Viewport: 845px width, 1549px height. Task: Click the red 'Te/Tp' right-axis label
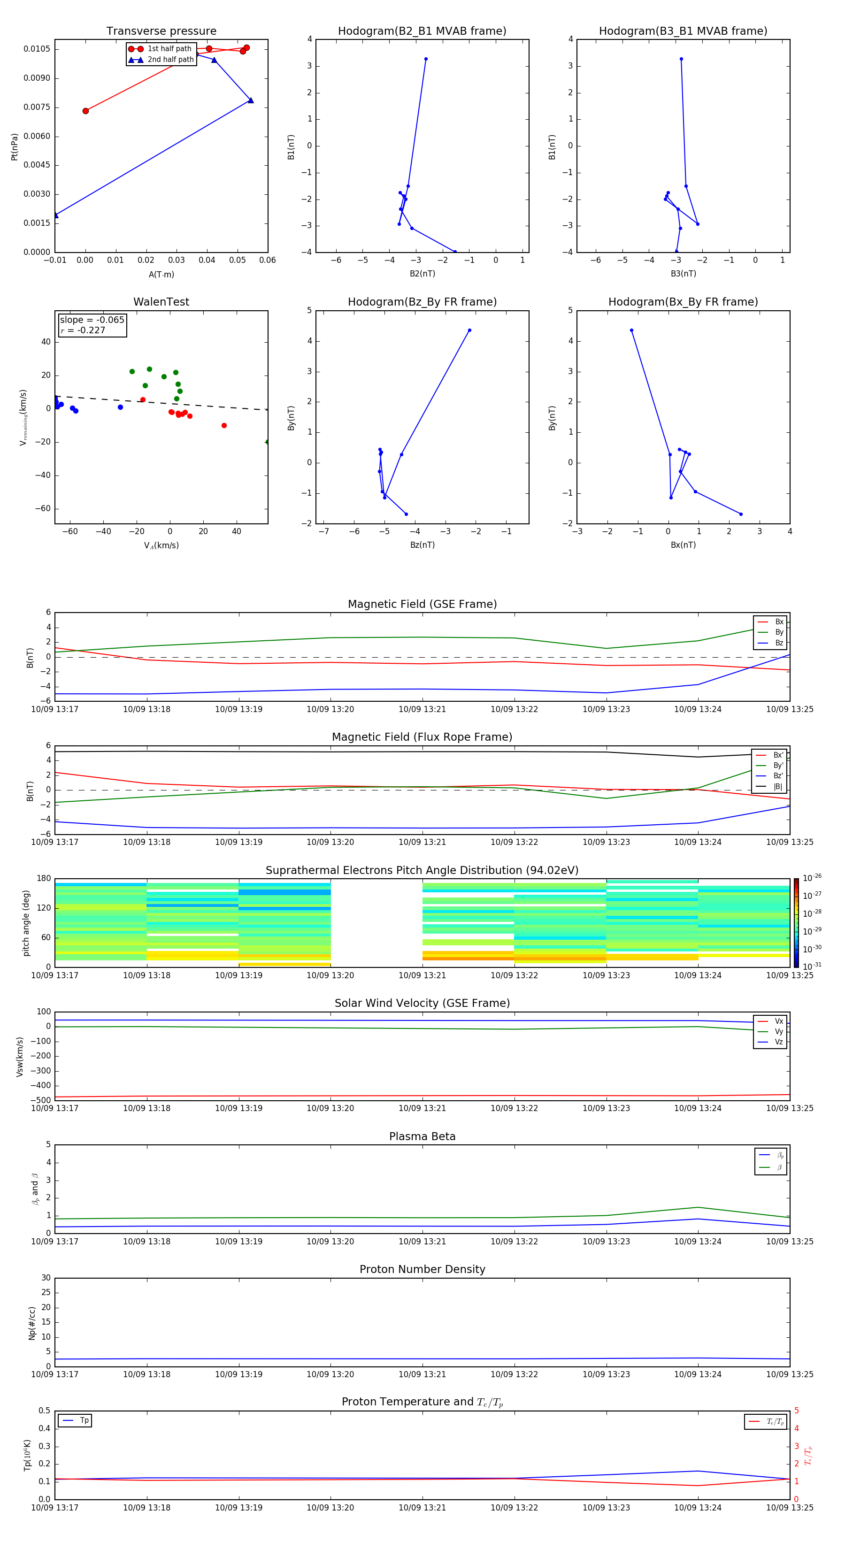(x=808, y=1455)
